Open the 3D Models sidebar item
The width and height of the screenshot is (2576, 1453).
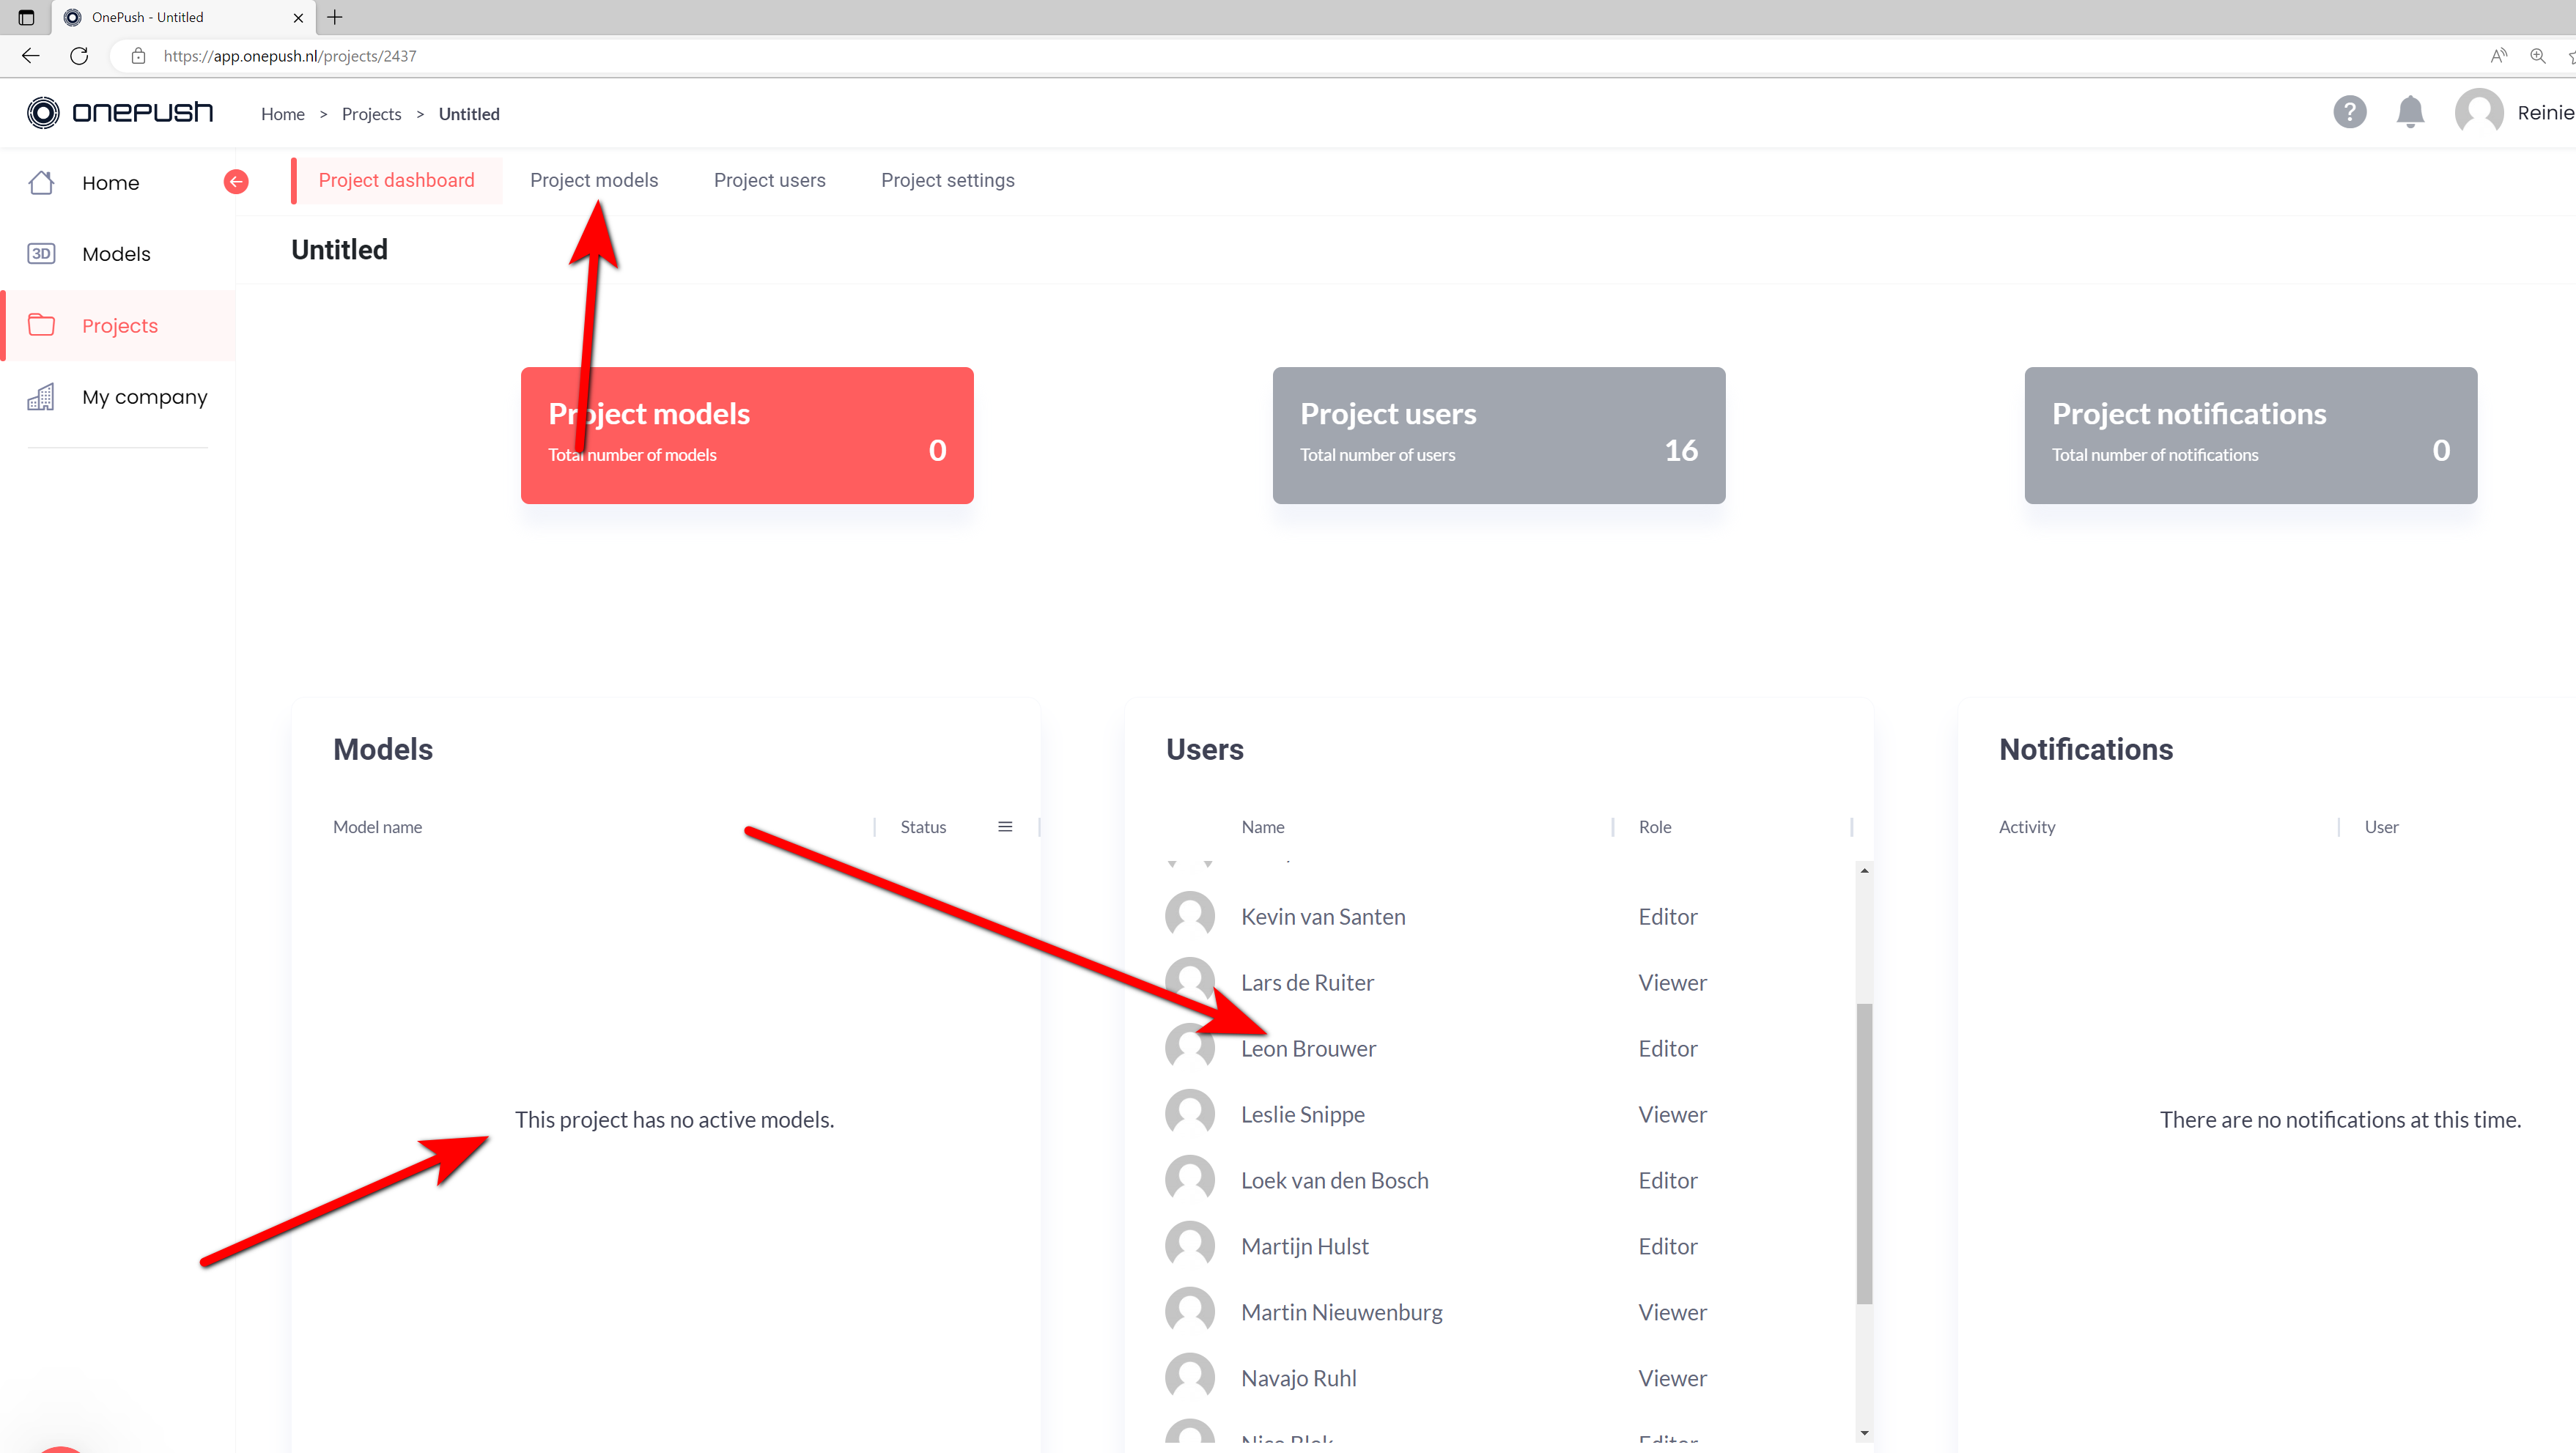(116, 254)
